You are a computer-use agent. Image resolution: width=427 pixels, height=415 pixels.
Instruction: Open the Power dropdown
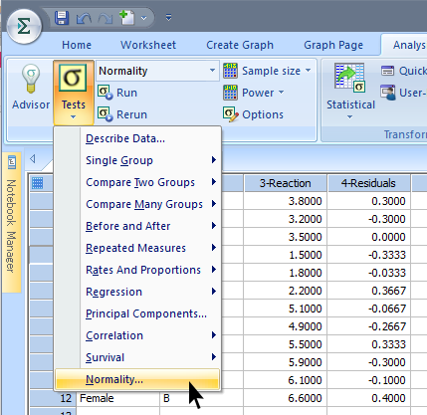click(x=254, y=93)
